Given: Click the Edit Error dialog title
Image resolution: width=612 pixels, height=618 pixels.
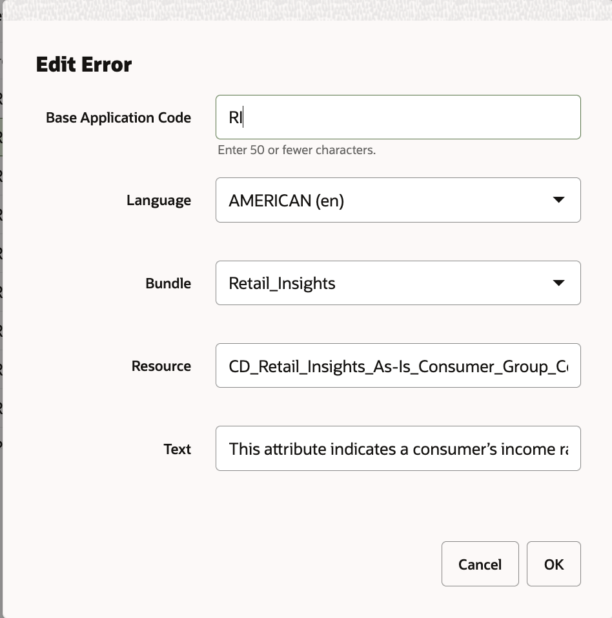Looking at the screenshot, I should (x=84, y=65).
